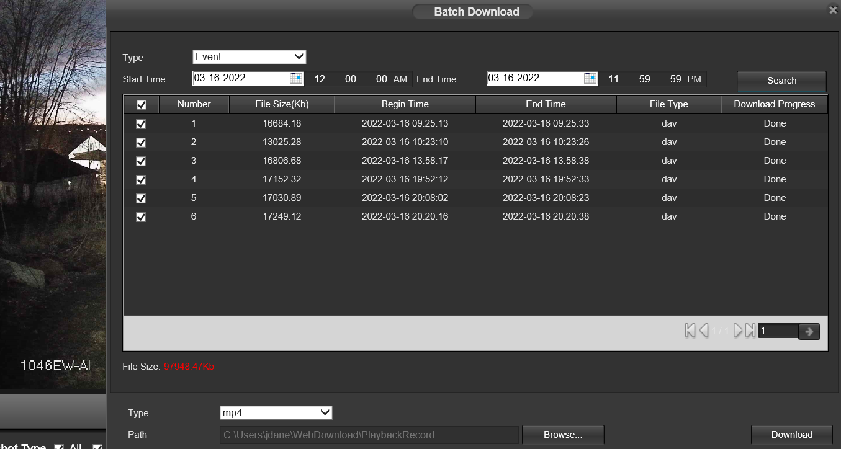Uncheck file number 4 row checkbox

(x=141, y=180)
